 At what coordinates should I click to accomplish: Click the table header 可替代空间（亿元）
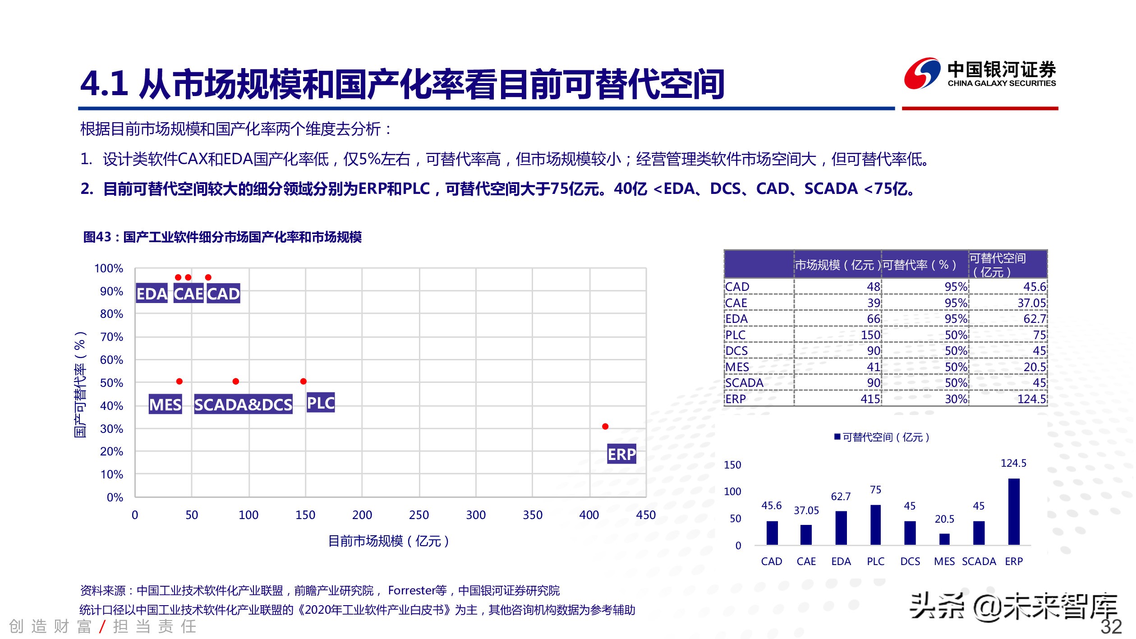(x=998, y=265)
